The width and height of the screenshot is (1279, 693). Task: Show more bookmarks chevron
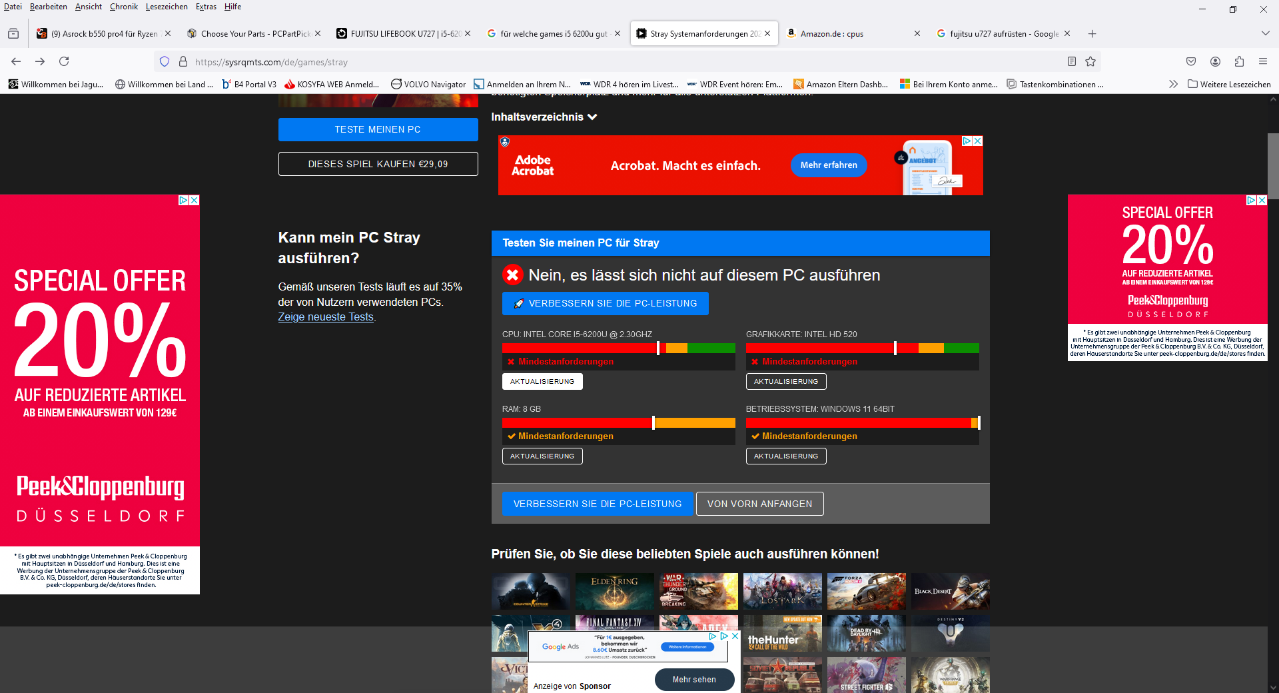point(1173,84)
